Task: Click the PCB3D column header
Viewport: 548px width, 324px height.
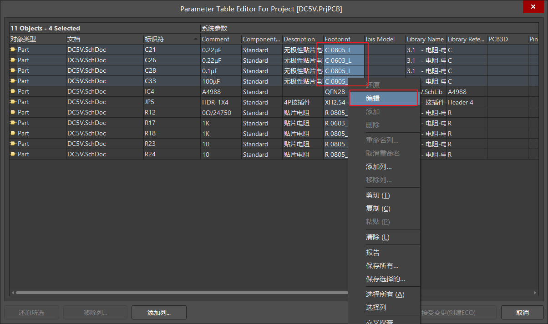Action: (507, 39)
